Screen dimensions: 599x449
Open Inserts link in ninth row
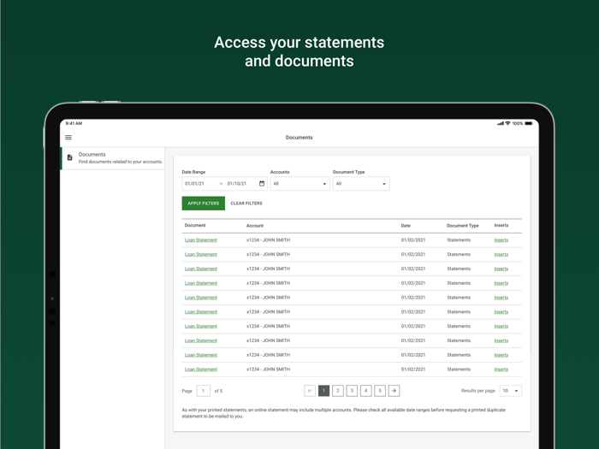tap(501, 355)
